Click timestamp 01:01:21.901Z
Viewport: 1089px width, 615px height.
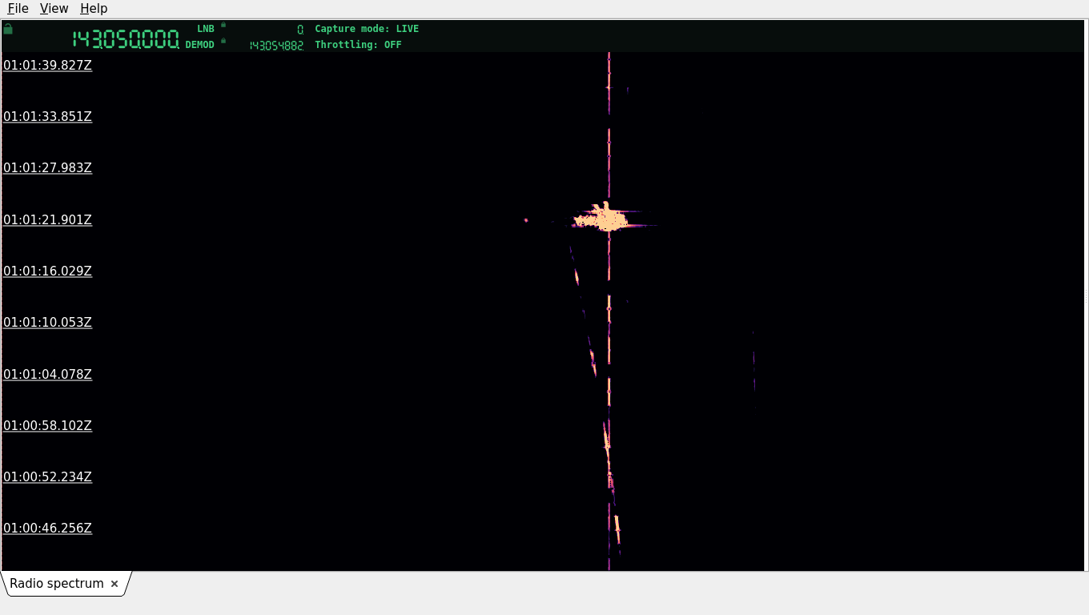coord(47,220)
